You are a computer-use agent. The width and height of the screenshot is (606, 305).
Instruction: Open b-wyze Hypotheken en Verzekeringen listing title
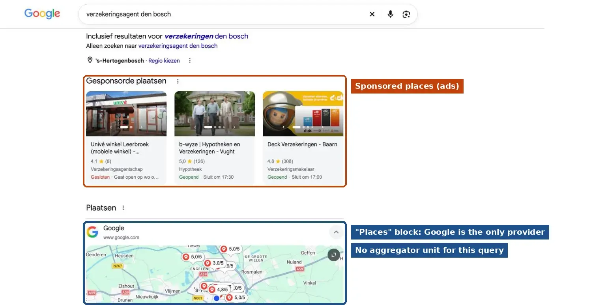point(209,148)
